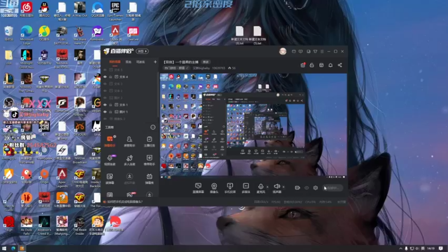Add a 手机投屏 phone casting source

[x=230, y=188]
